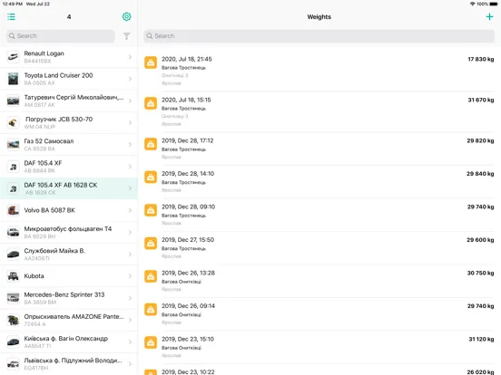Click the 30 750 kg weight value
This screenshot has width=501, height=375.
pyautogui.click(x=480, y=273)
